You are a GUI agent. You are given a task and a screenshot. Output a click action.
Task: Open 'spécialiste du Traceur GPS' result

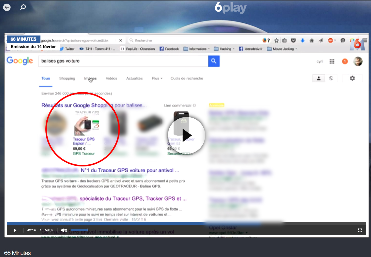pyautogui.click(x=133, y=199)
